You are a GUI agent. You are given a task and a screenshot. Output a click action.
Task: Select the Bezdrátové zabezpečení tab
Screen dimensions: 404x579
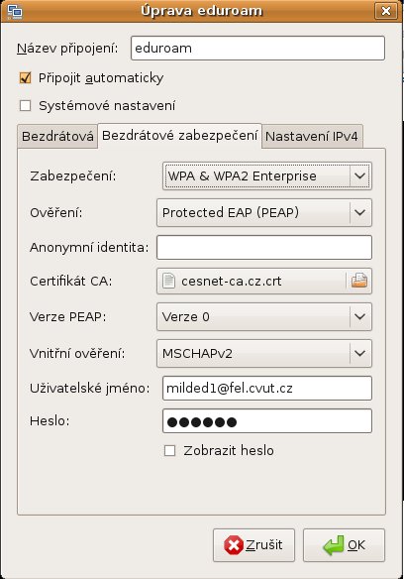[179, 136]
